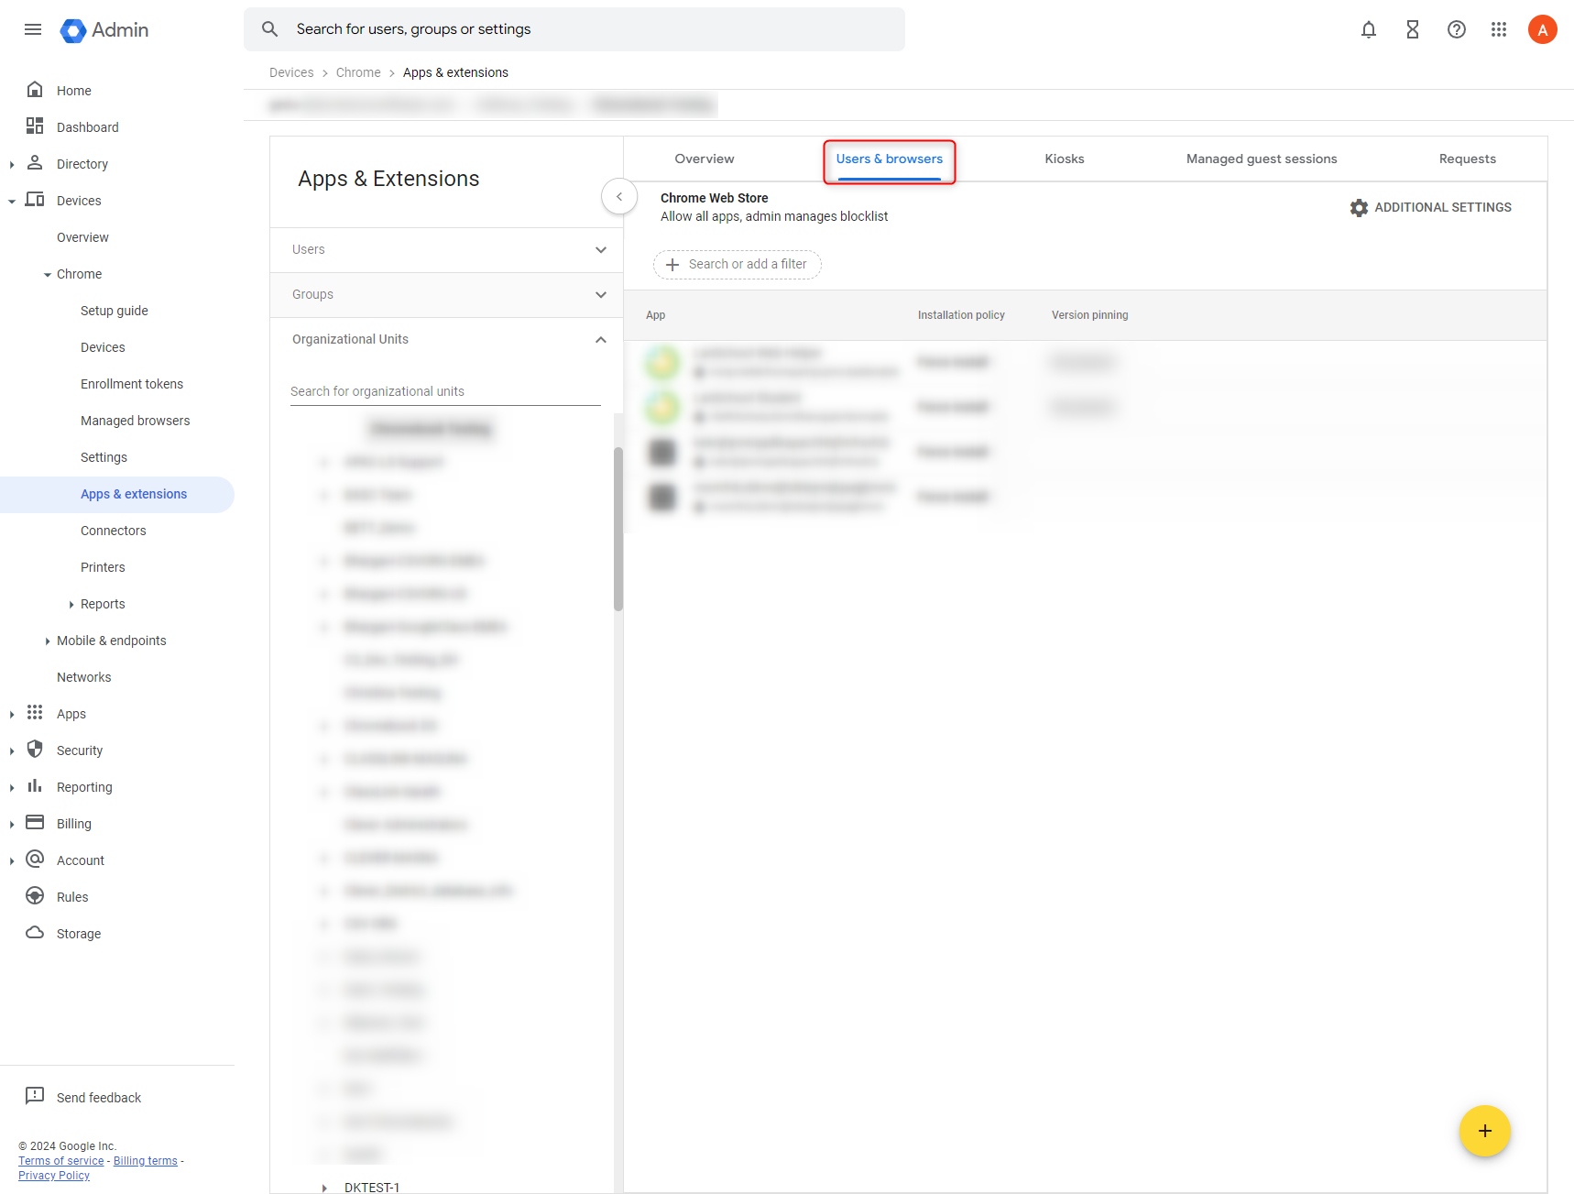Click the Version pinning column header
The width and height of the screenshot is (1574, 1194).
pos(1089,315)
